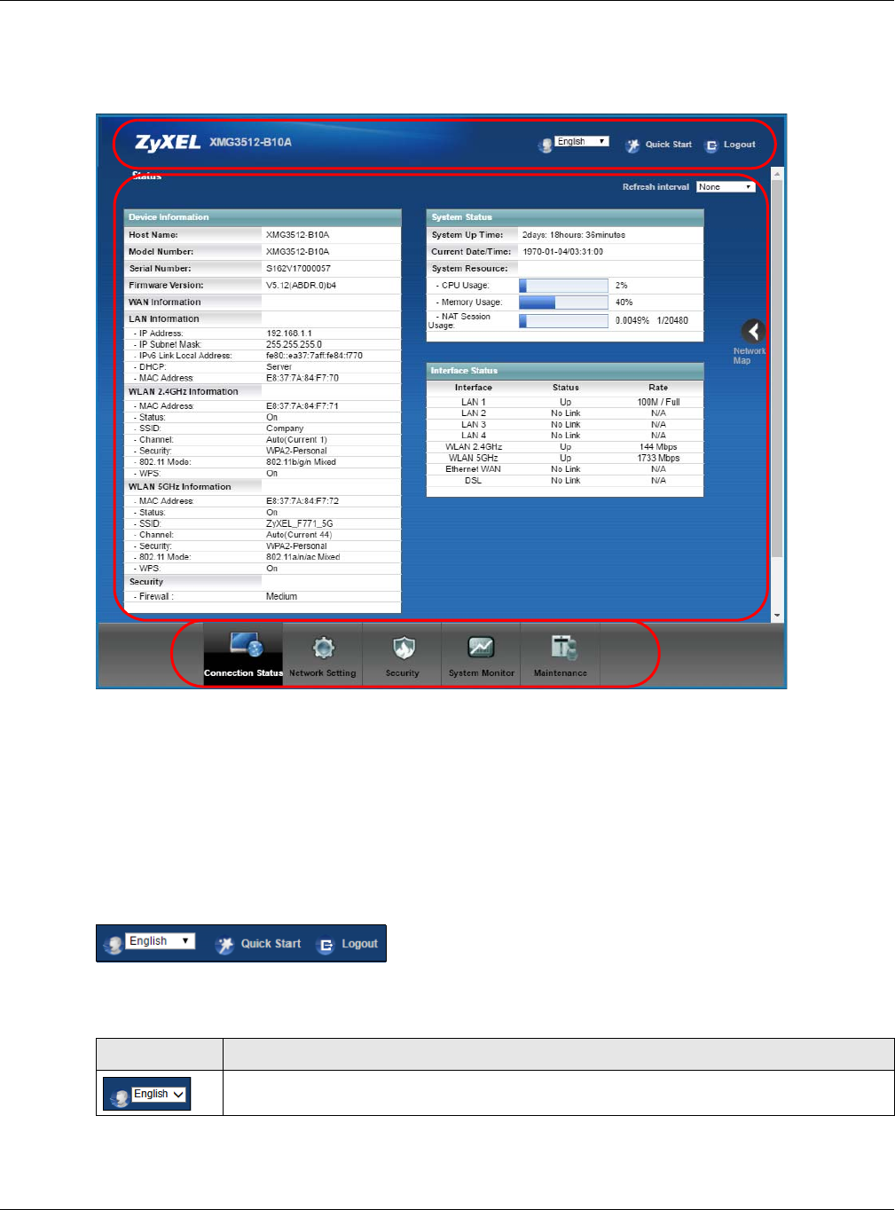Click the Device Information panel header
This screenshot has width=895, height=1210.
point(263,217)
